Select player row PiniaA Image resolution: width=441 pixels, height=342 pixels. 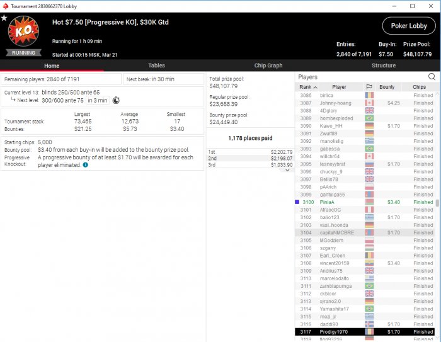coord(365,202)
